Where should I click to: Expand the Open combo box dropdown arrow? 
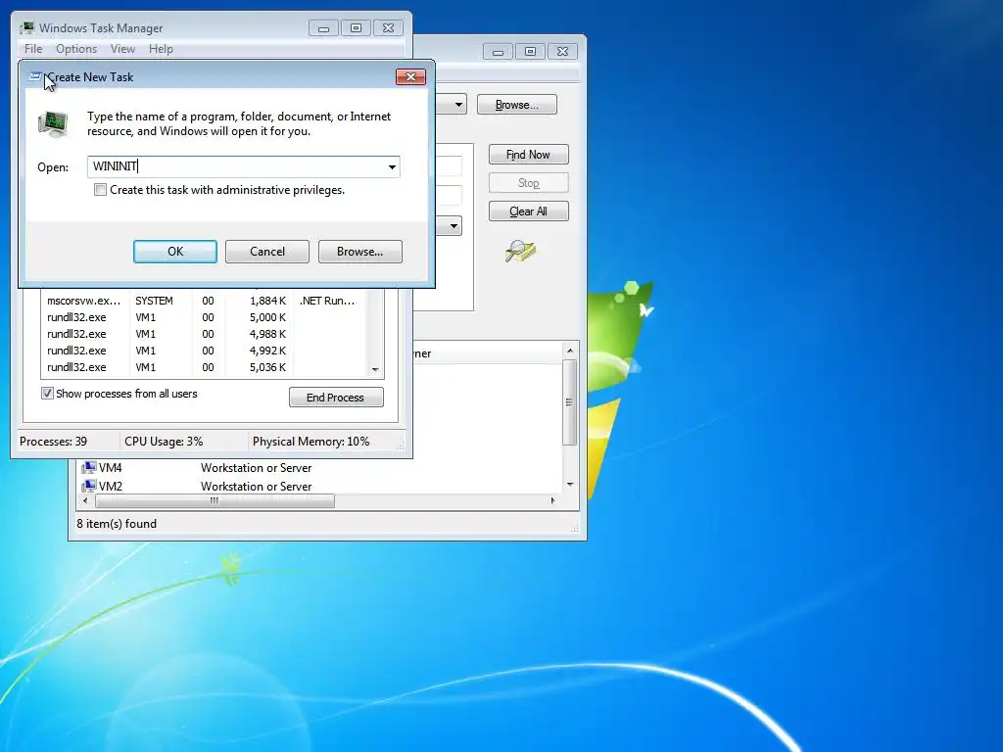[392, 166]
